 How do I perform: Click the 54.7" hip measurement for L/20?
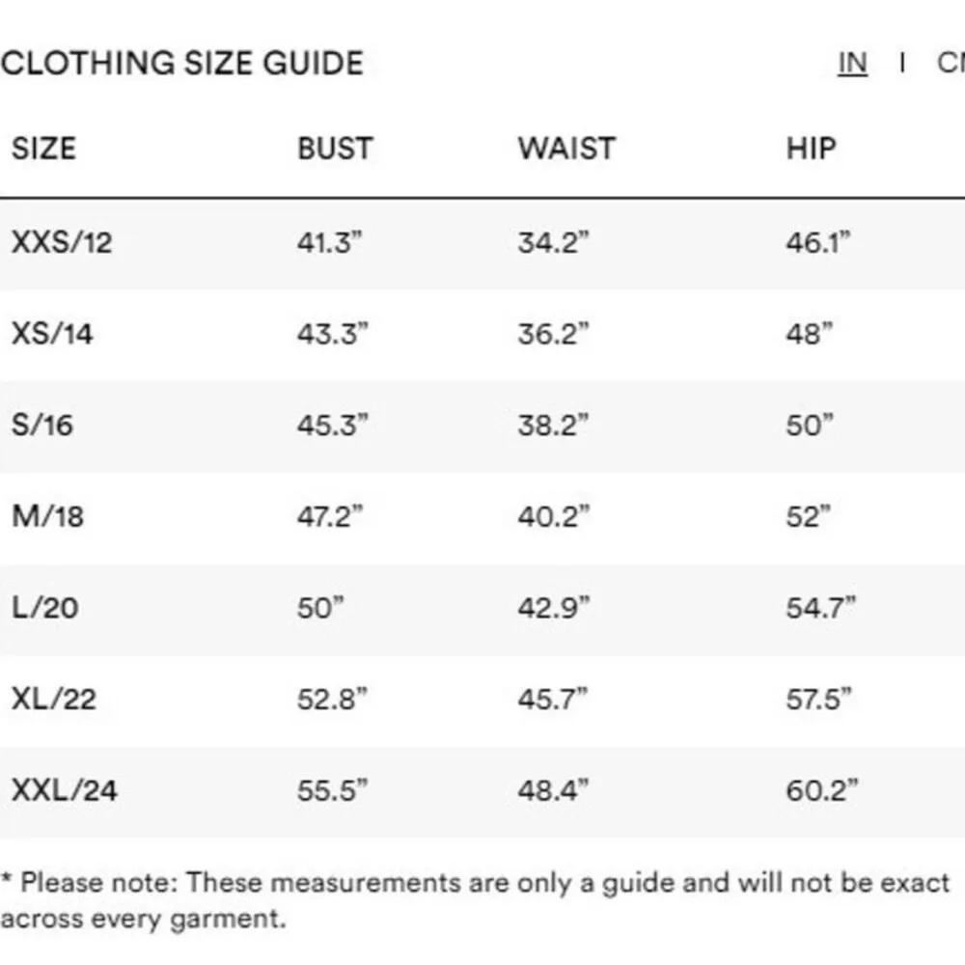coord(821,608)
